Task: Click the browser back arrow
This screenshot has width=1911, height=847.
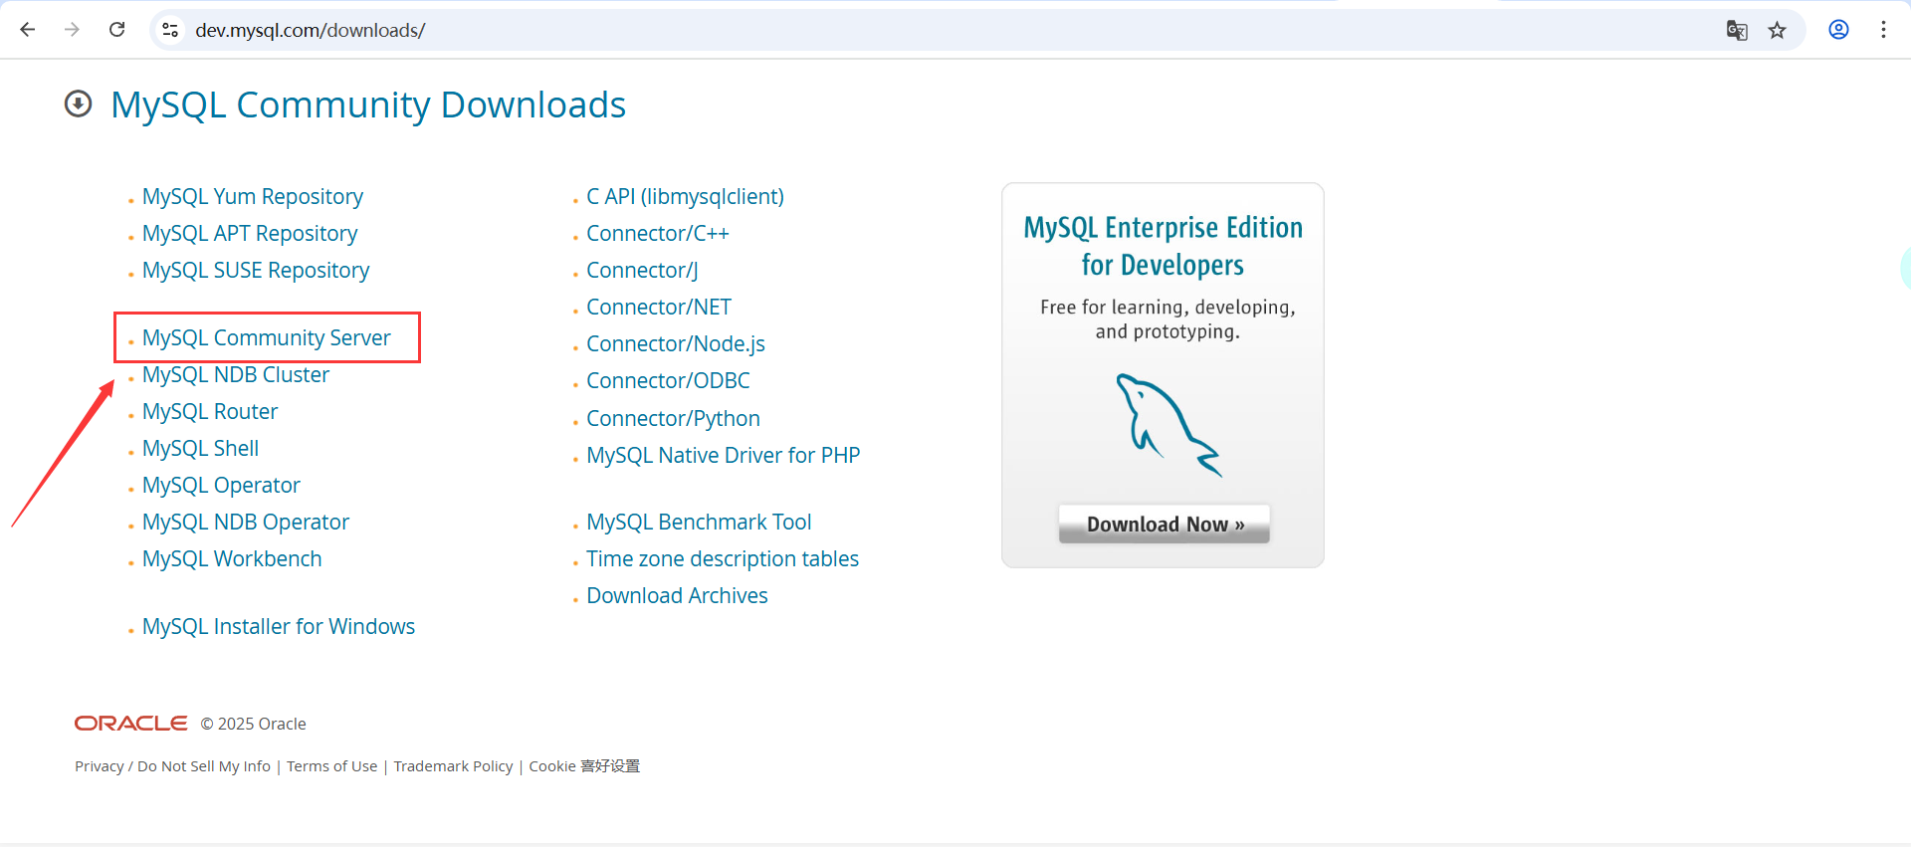Action: click(x=28, y=30)
